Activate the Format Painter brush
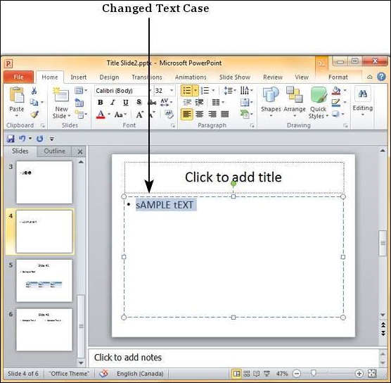 (x=34, y=115)
